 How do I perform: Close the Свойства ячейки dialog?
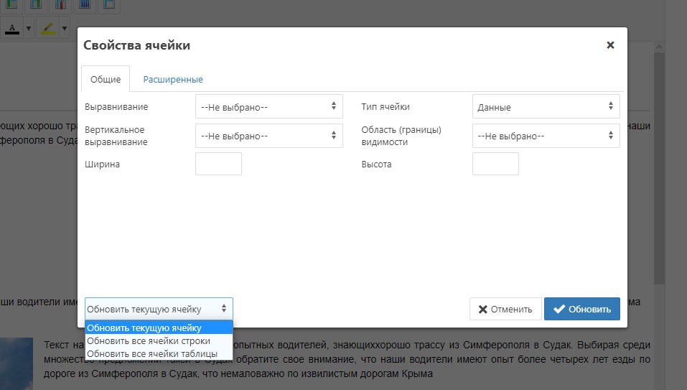610,45
